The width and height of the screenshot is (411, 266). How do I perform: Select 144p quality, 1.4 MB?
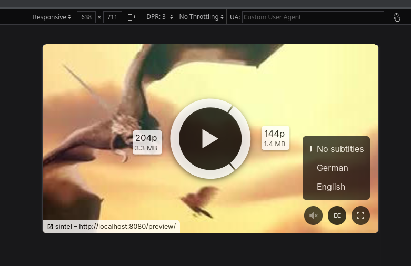[x=275, y=138]
